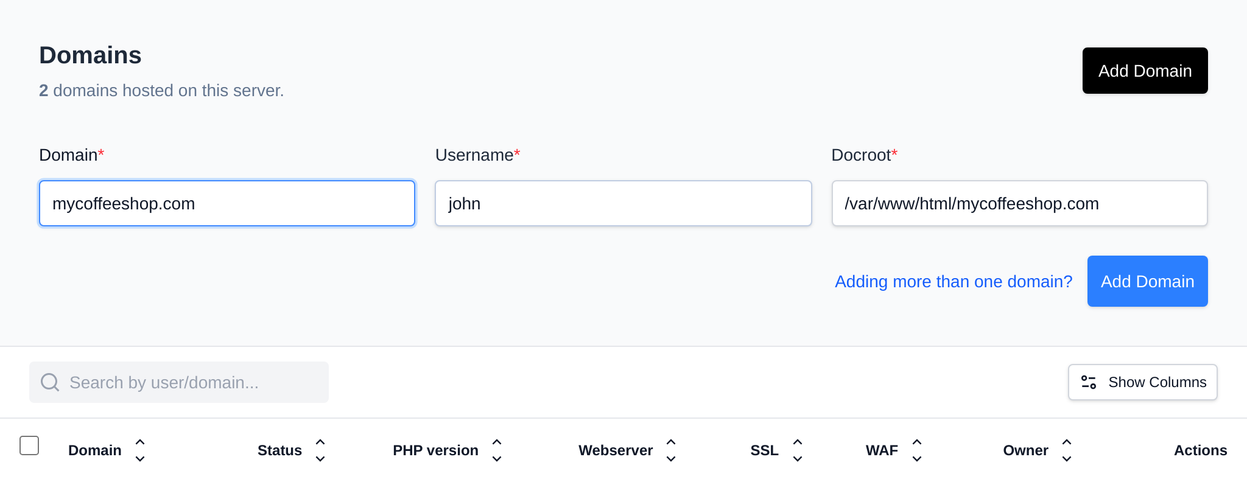Open the 'Adding more than one domain?' link
Viewport: 1247px width, 482px height.
pos(954,281)
